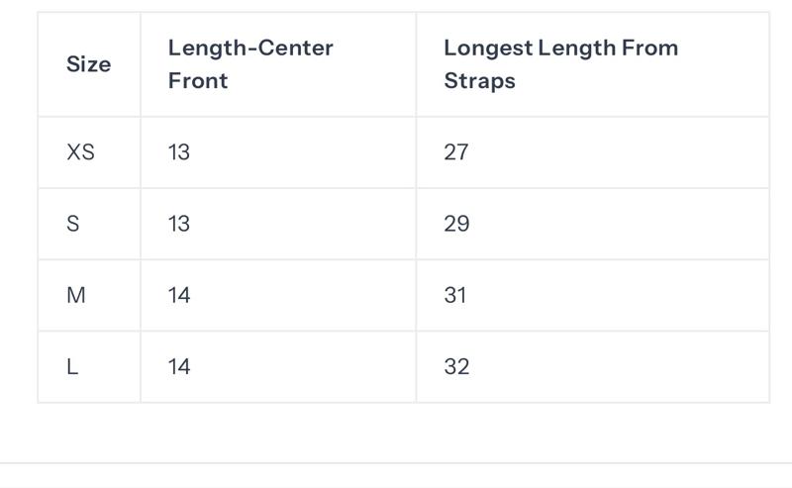792x488 pixels.
Task: Select the L size cell
Action: (72, 366)
